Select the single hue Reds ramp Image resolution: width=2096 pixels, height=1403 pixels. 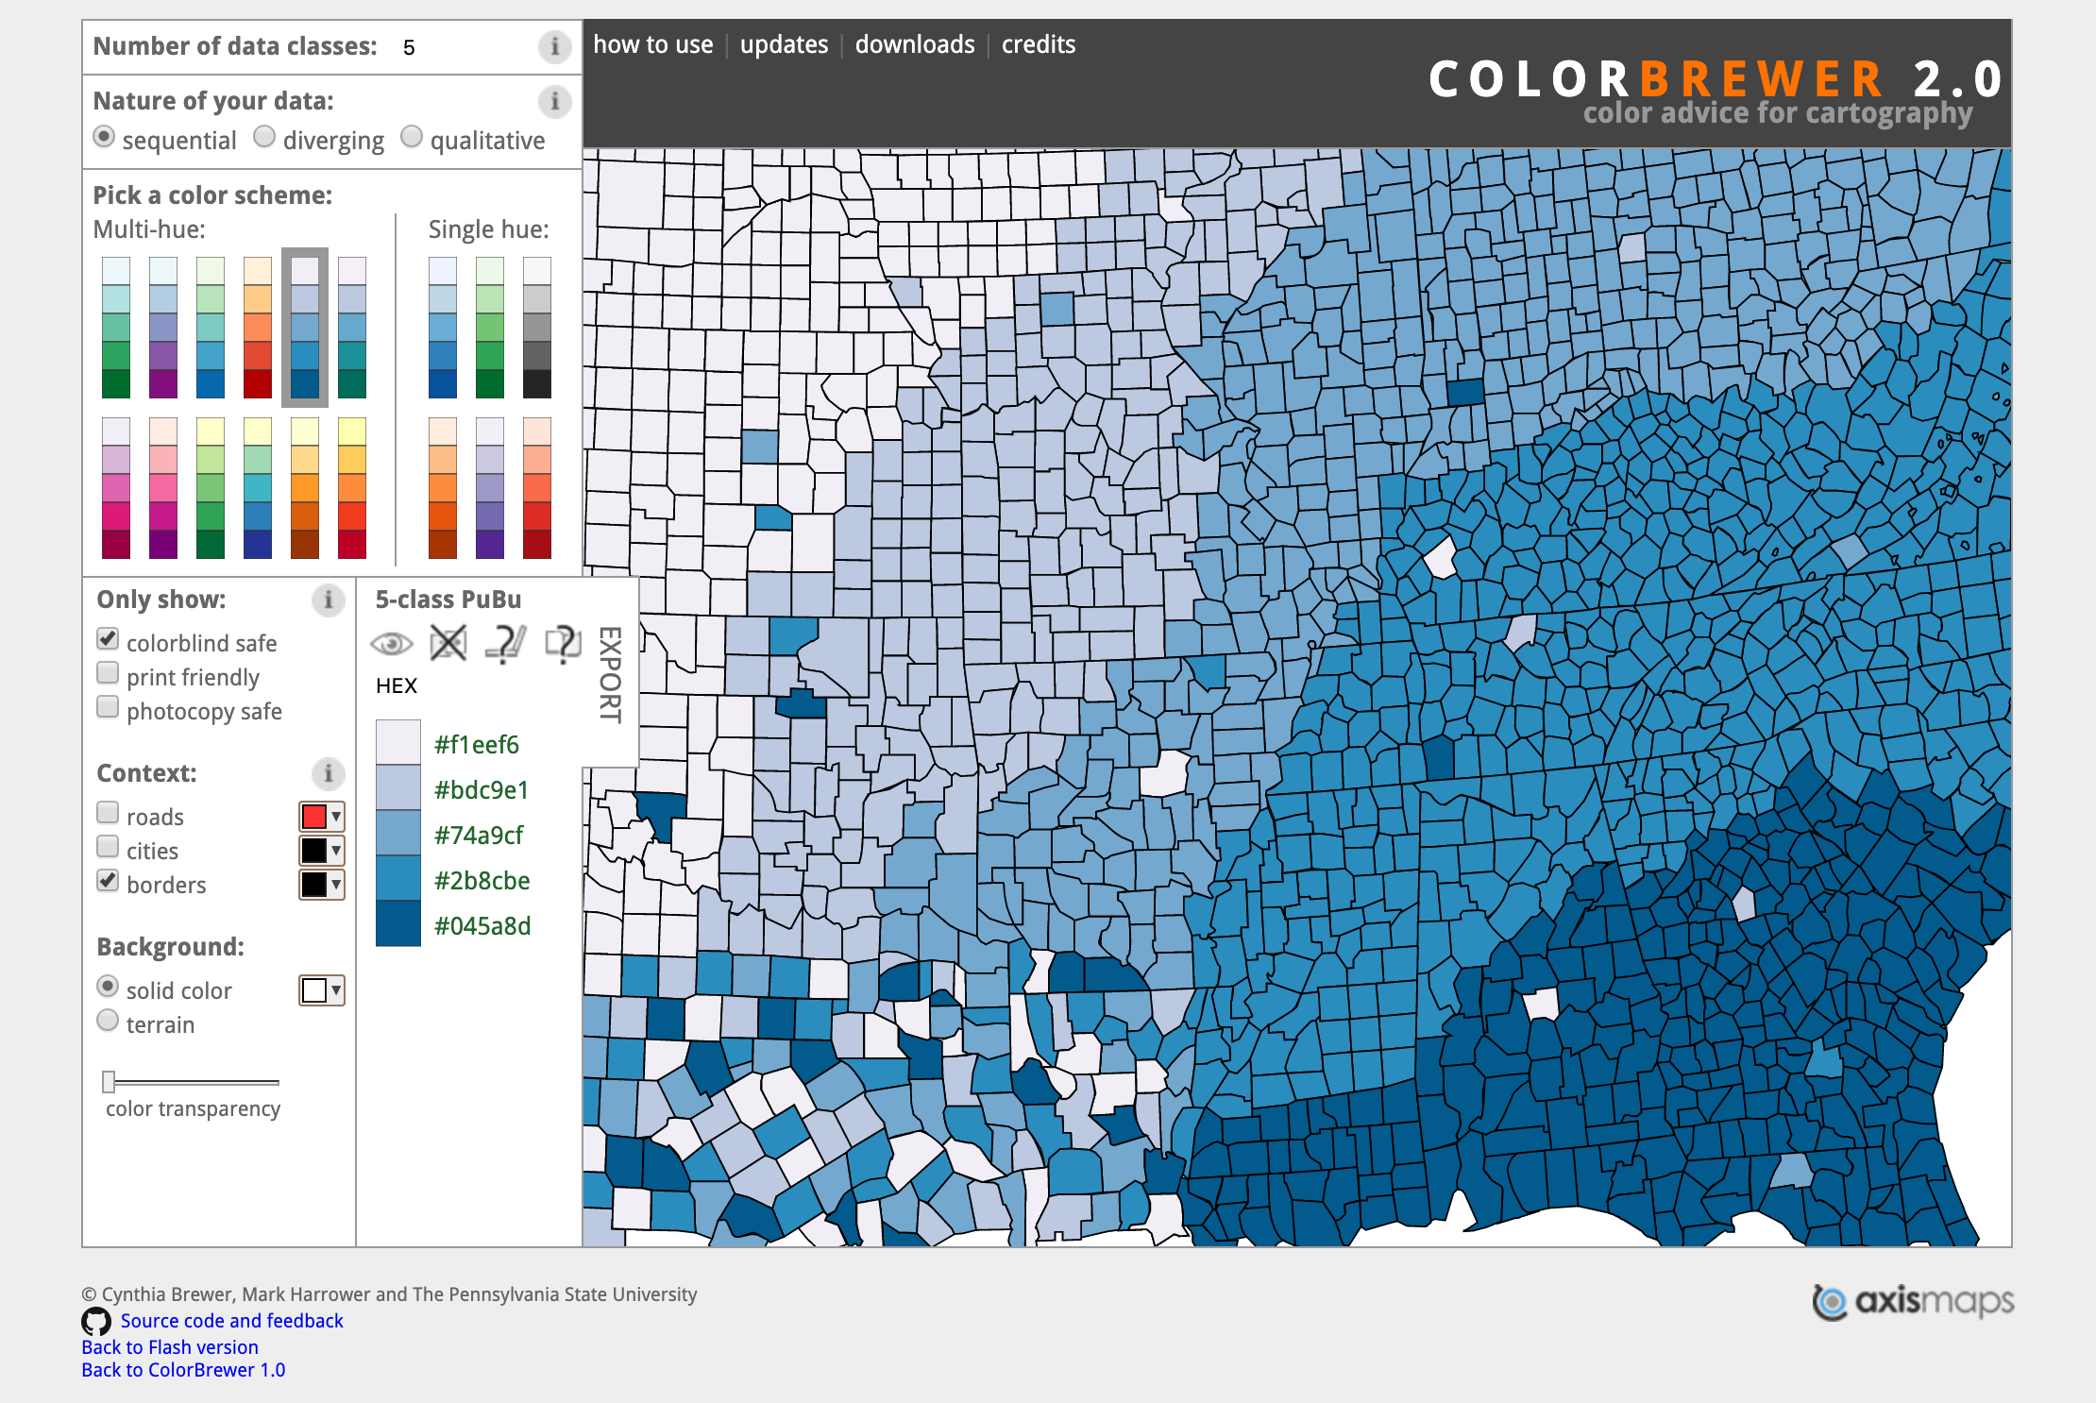click(x=537, y=488)
